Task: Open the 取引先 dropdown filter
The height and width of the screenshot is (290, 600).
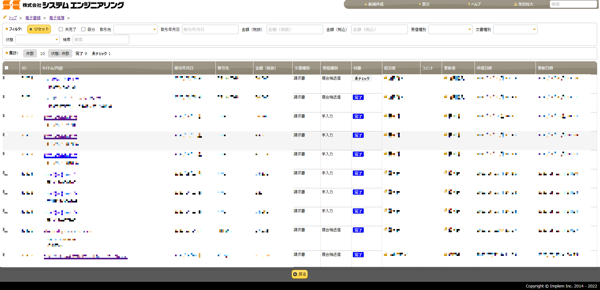Action: (x=136, y=29)
